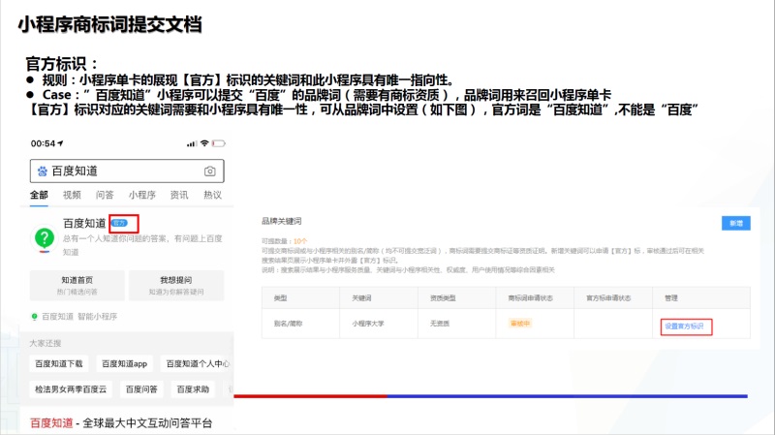
Task: Select the 全部 tab
Action: pos(39,195)
